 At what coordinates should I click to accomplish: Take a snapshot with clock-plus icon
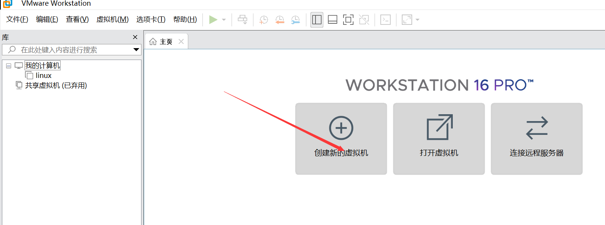click(x=264, y=20)
